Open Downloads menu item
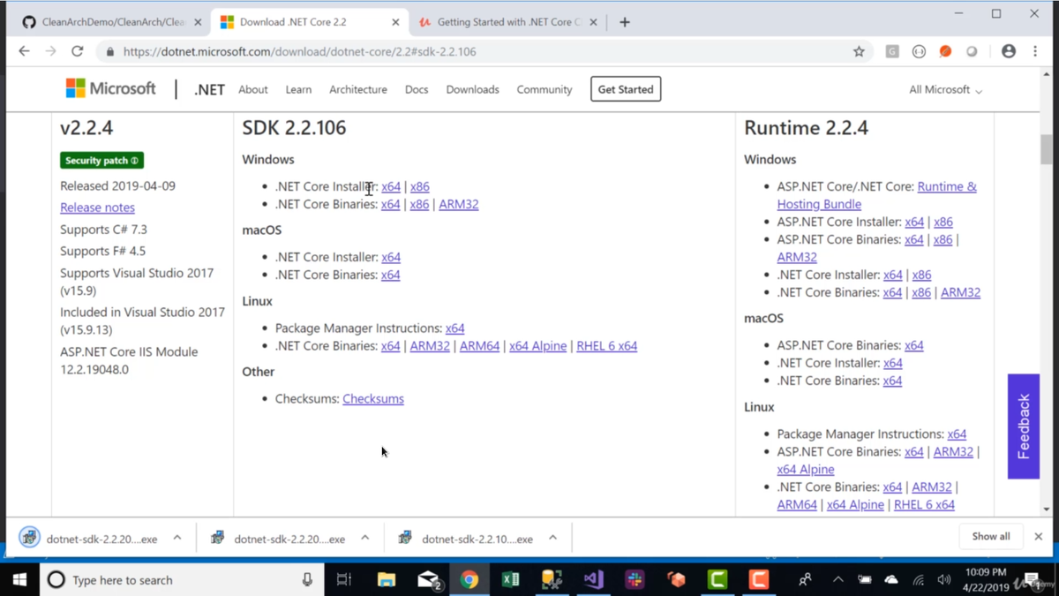 coord(472,89)
